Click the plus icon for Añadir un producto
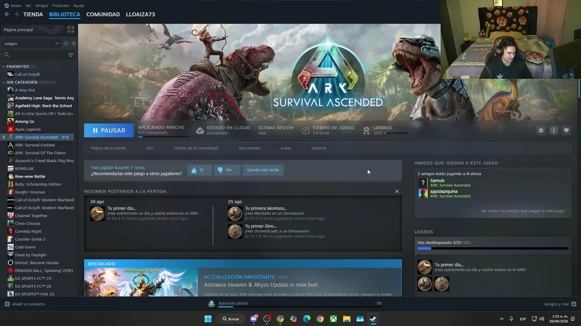This screenshot has width=581, height=326. pos(7,304)
